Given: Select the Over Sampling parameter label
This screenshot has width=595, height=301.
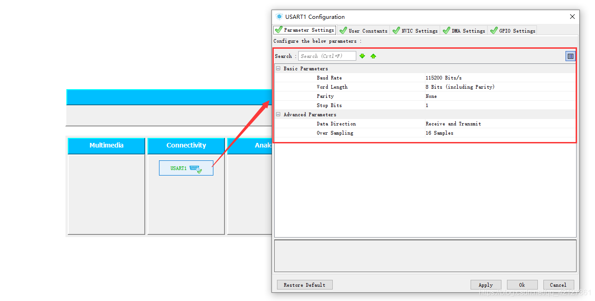Looking at the screenshot, I should [x=335, y=133].
